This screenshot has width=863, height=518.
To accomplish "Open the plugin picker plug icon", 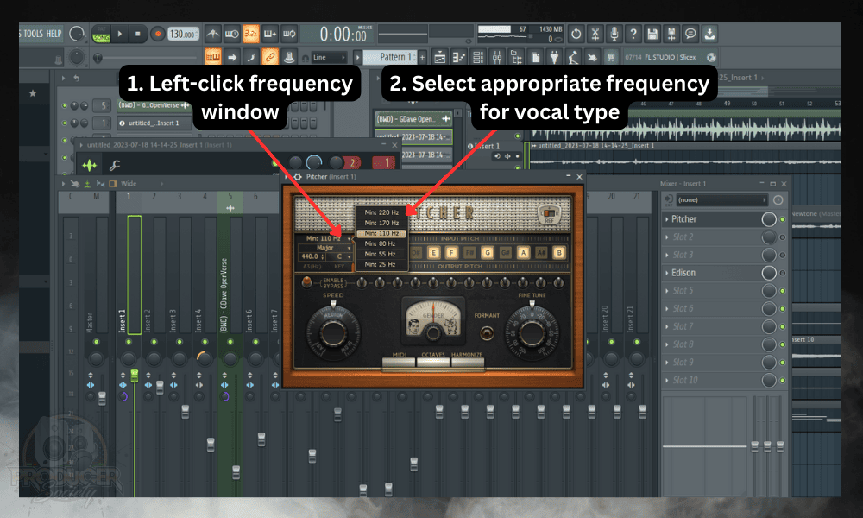I will (x=554, y=57).
